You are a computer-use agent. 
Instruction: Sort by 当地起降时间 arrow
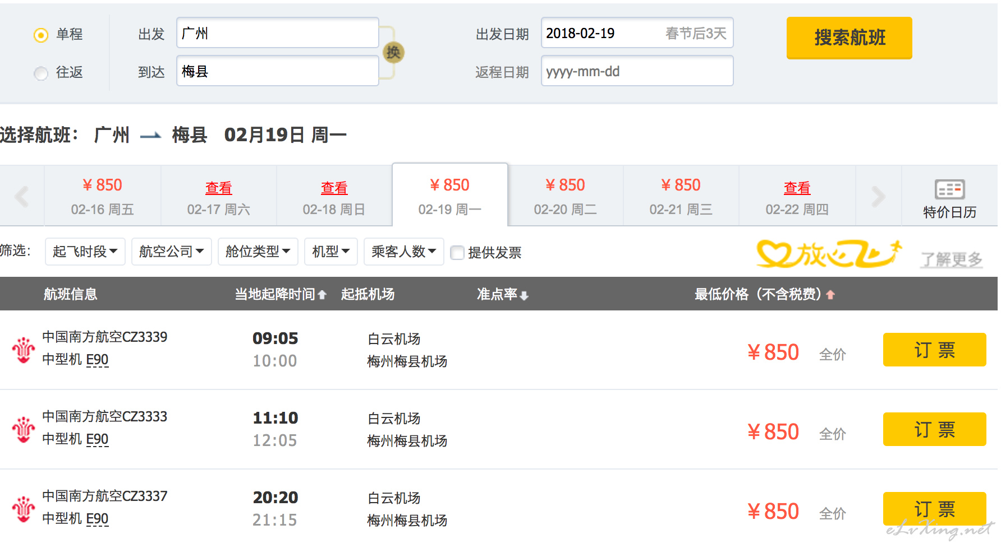[322, 295]
